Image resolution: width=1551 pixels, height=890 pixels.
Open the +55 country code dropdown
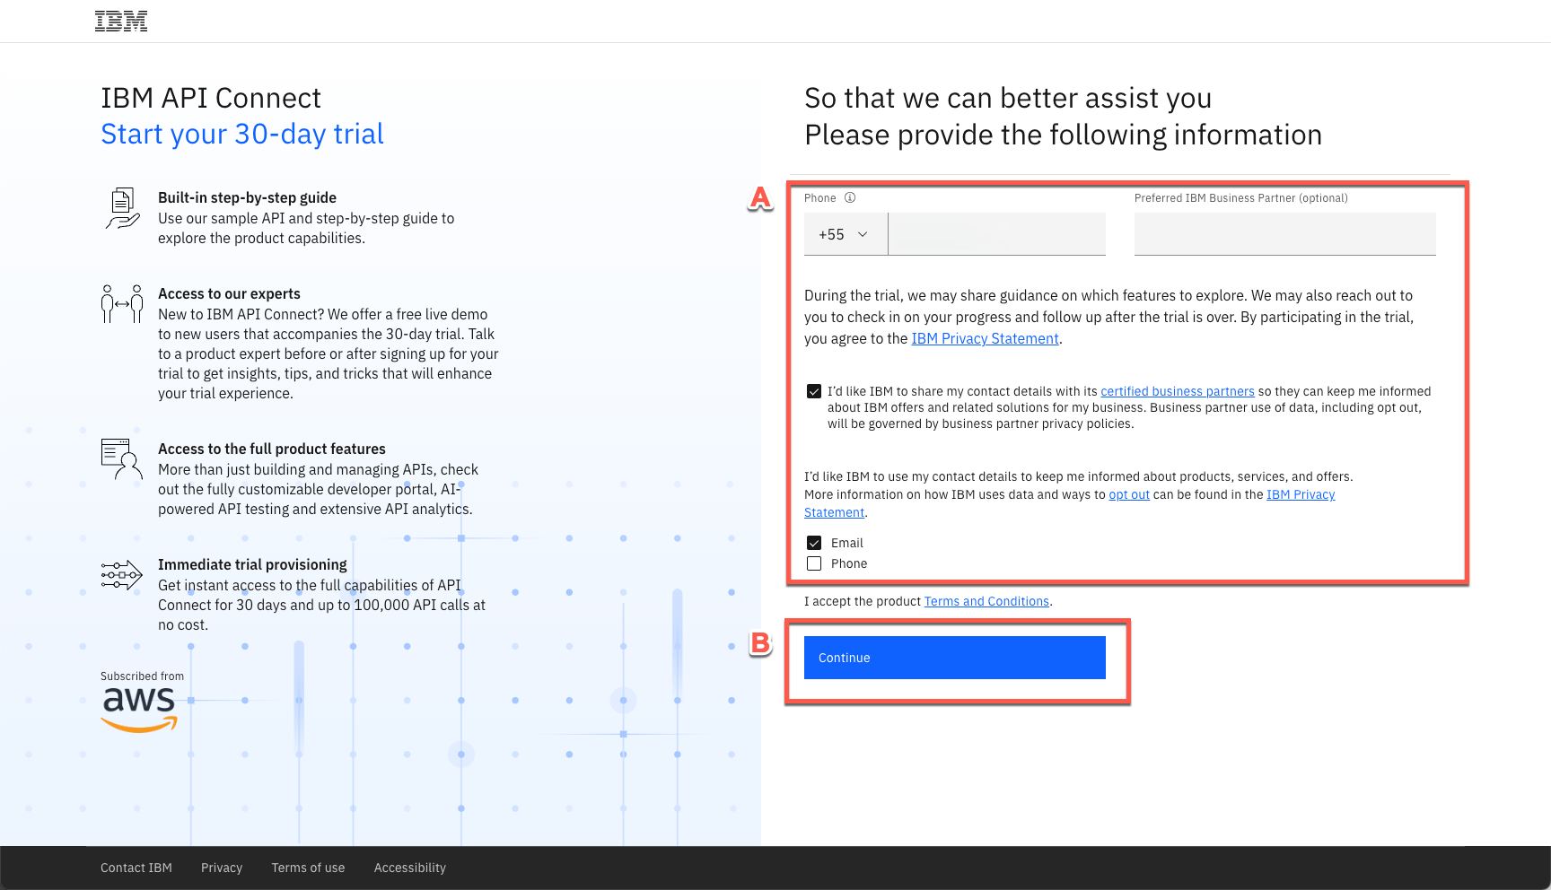844,234
